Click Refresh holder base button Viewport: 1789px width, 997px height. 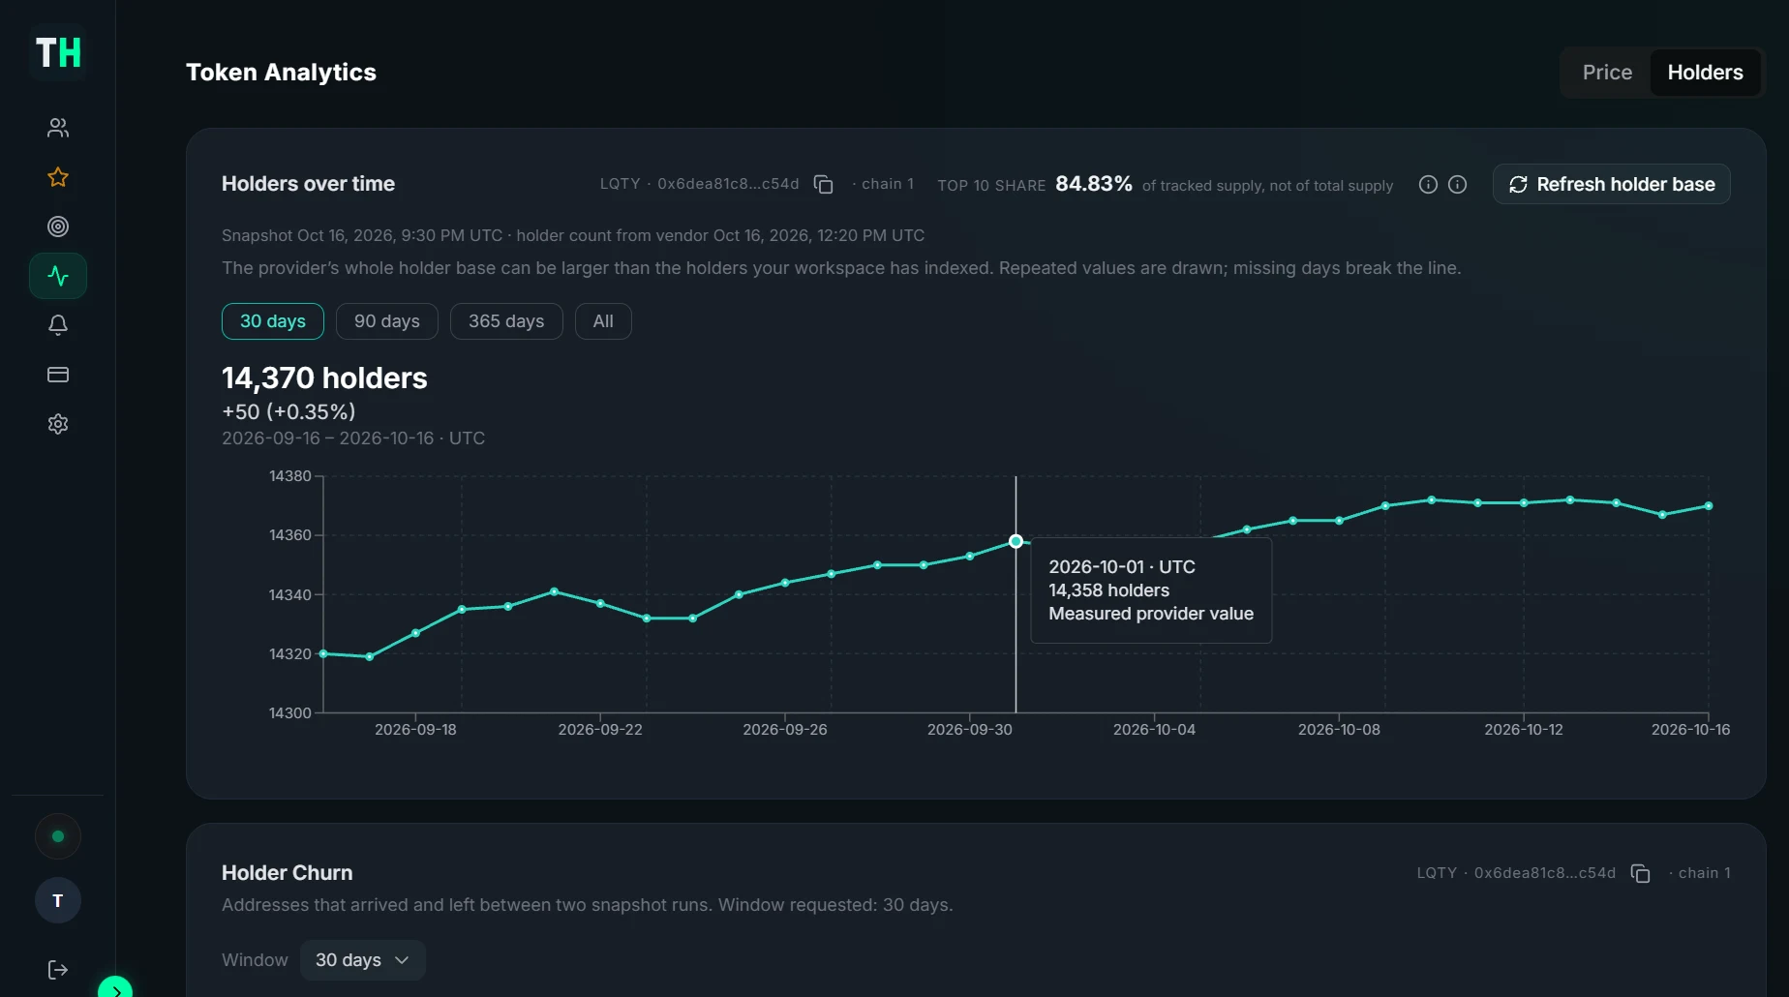click(x=1612, y=184)
